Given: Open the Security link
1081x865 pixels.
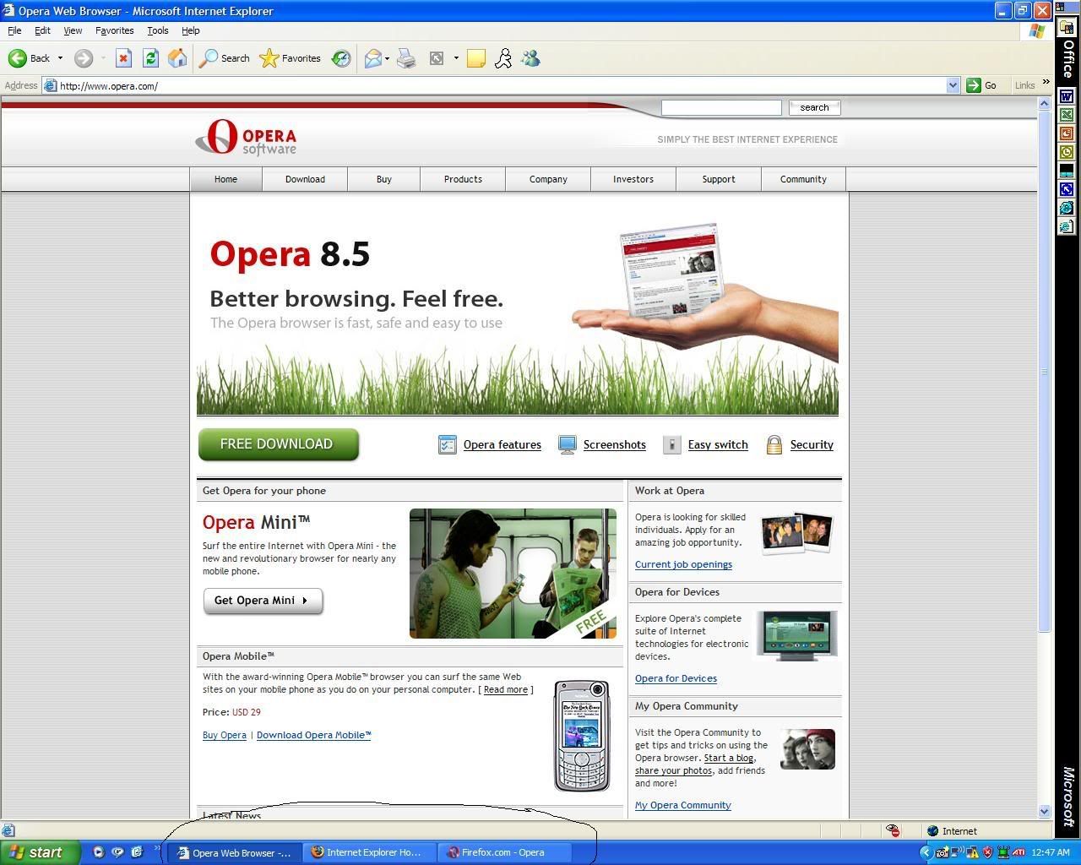Looking at the screenshot, I should pos(812,445).
